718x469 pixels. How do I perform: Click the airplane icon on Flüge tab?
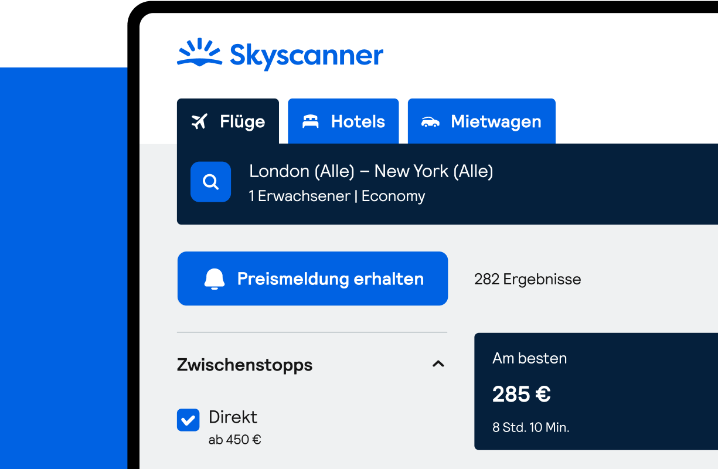tap(200, 121)
